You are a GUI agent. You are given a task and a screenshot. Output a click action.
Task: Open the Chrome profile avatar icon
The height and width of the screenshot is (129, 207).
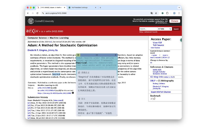click(x=174, y=13)
